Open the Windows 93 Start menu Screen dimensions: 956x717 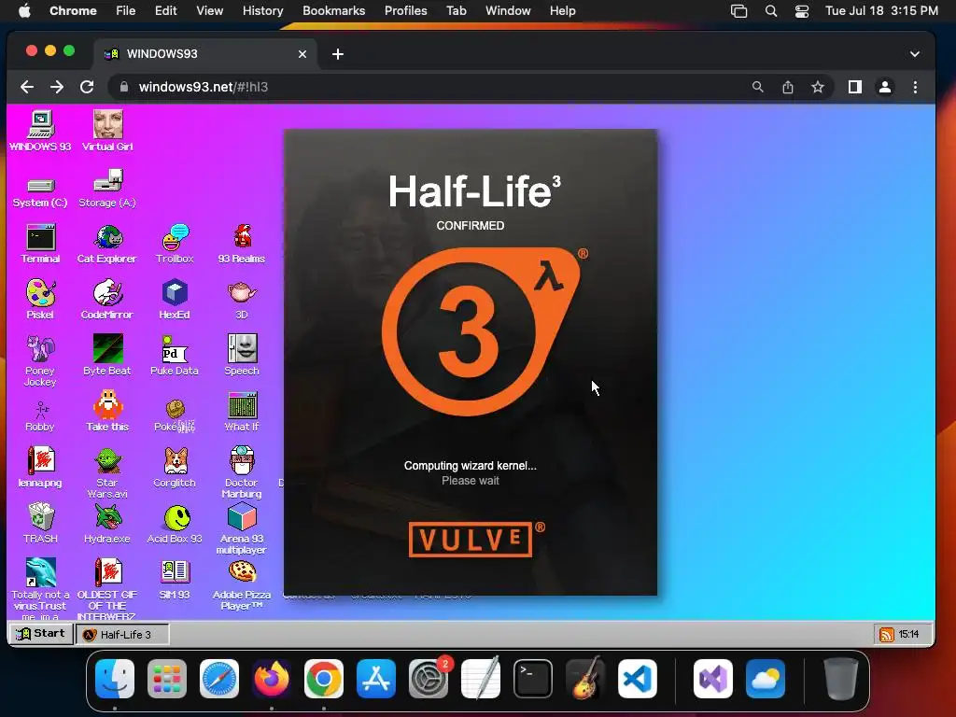click(x=40, y=634)
